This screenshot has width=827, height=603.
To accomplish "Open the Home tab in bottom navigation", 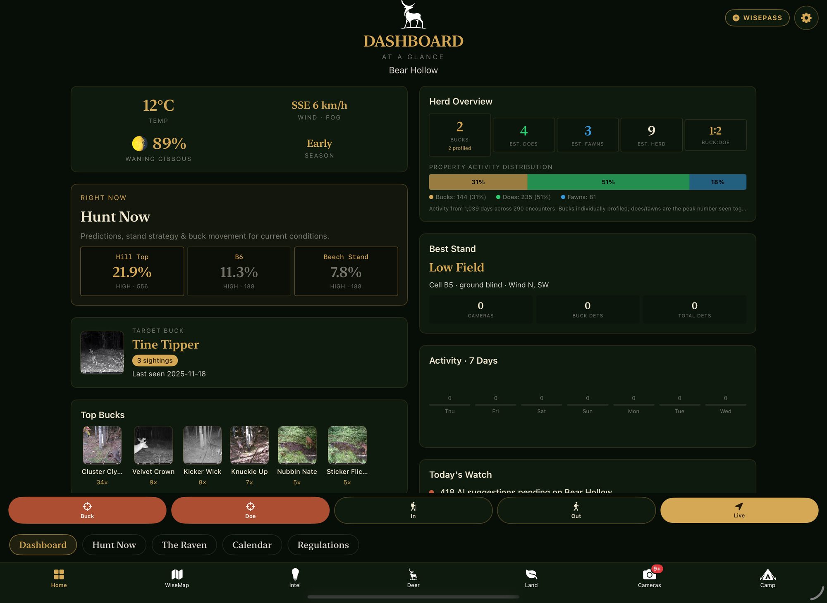I will point(59,578).
